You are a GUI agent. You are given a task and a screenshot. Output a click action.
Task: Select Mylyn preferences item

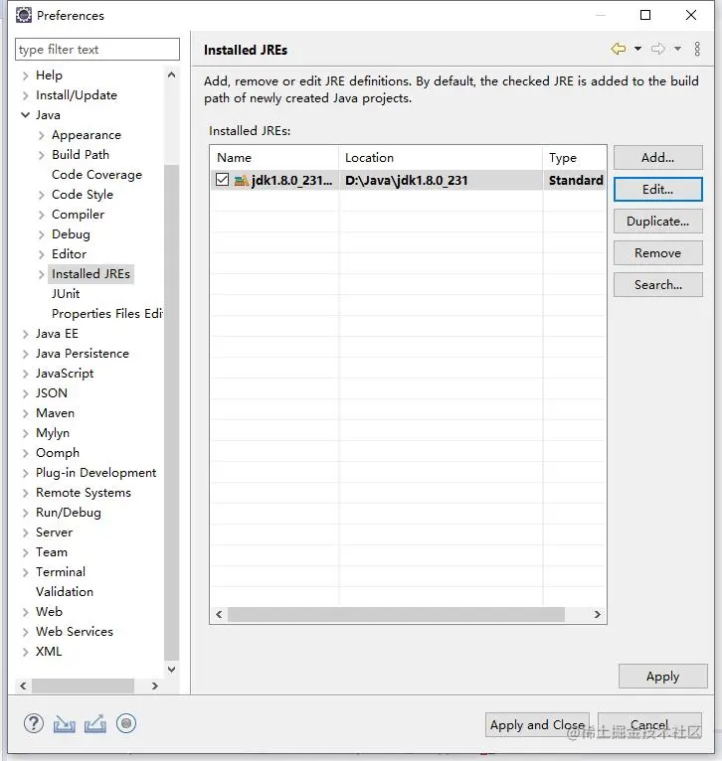(x=53, y=433)
